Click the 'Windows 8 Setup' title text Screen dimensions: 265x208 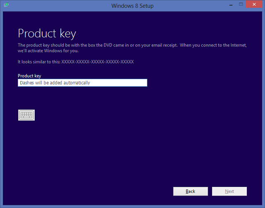[132, 6]
